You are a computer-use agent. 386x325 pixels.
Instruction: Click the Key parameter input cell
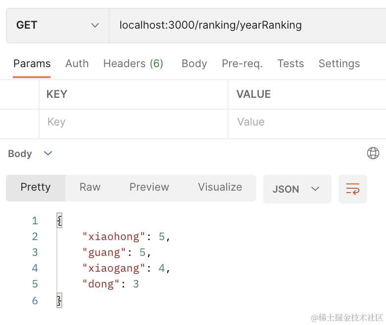[x=134, y=122]
